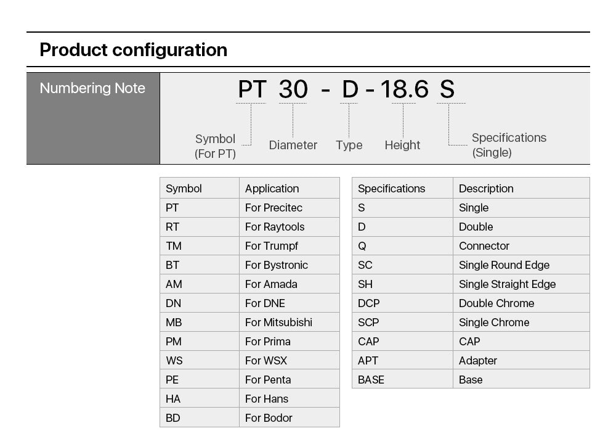The height and width of the screenshot is (444, 616).
Task: Click the BT symbol cell
Action: click(172, 265)
